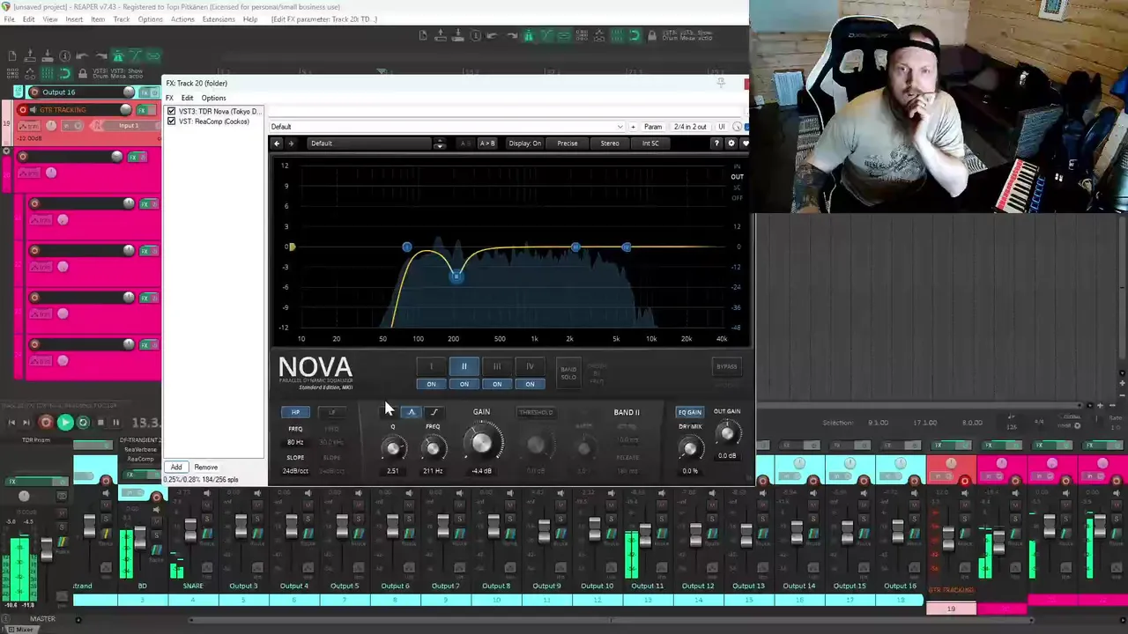Viewport: 1128px width, 634px height.
Task: Toggle Nova BYPASS button
Action: pyautogui.click(x=727, y=366)
